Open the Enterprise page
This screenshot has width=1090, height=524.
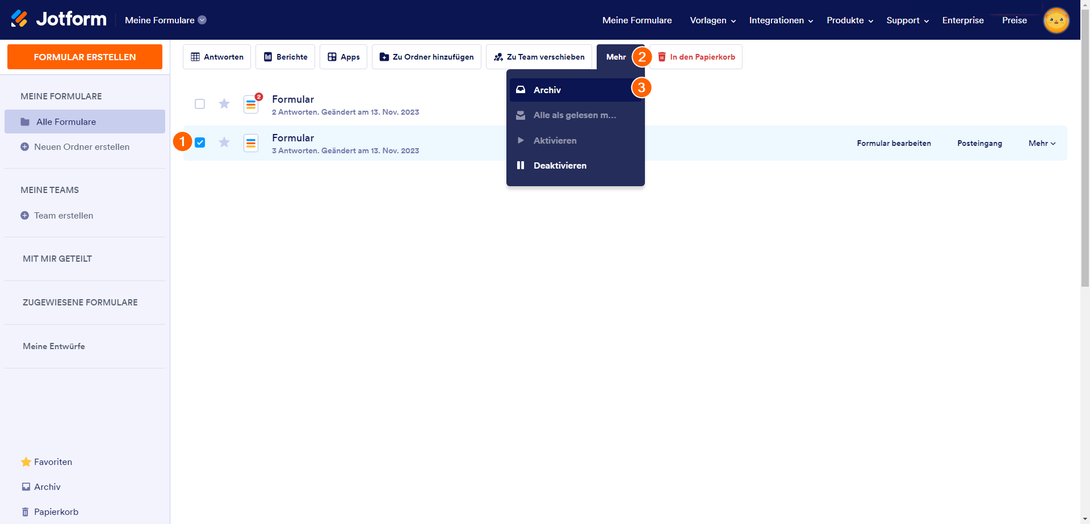tap(963, 20)
